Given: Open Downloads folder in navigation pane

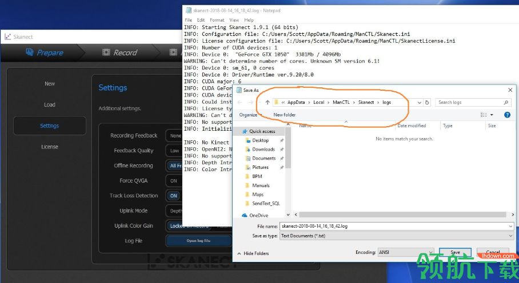Looking at the screenshot, I should tap(264, 149).
